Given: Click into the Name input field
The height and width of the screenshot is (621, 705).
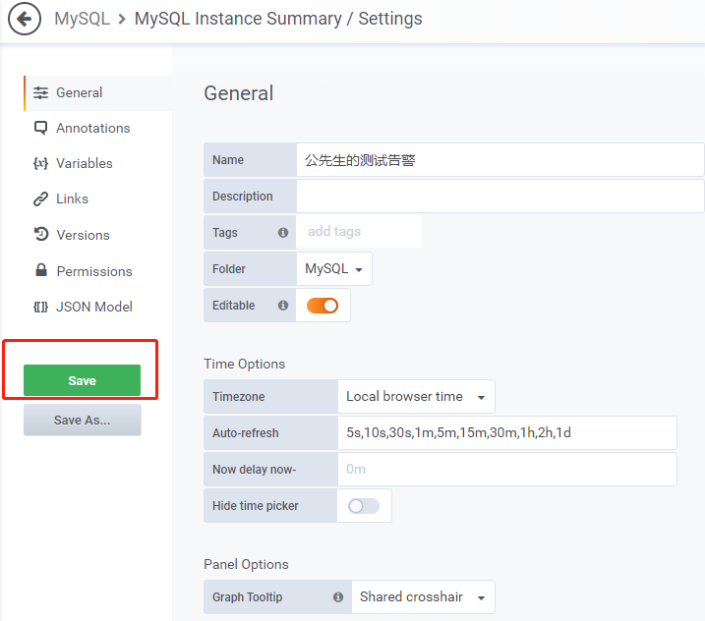Looking at the screenshot, I should point(499,159).
